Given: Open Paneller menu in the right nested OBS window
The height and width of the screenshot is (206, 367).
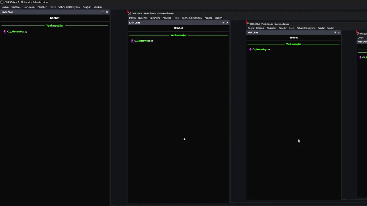Looking at the screenshot, I should pyautogui.click(x=282, y=28).
